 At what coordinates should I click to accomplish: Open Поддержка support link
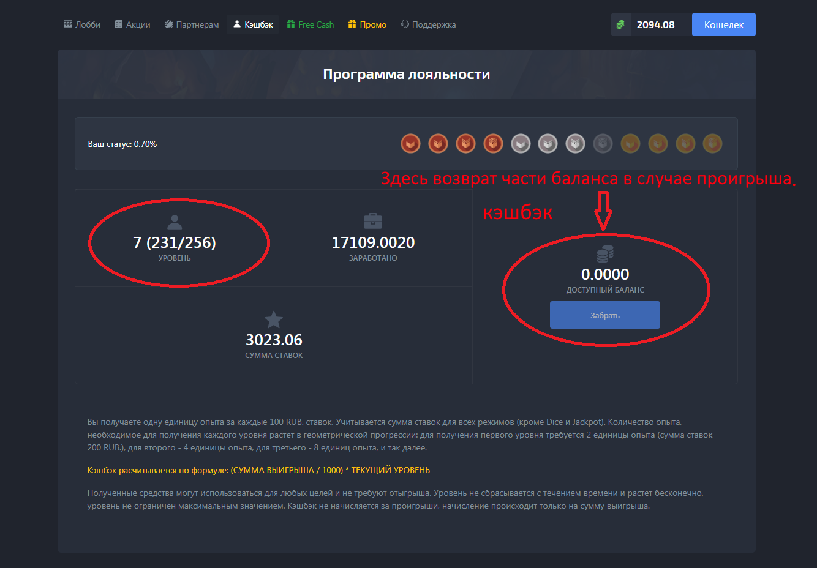[x=428, y=24]
